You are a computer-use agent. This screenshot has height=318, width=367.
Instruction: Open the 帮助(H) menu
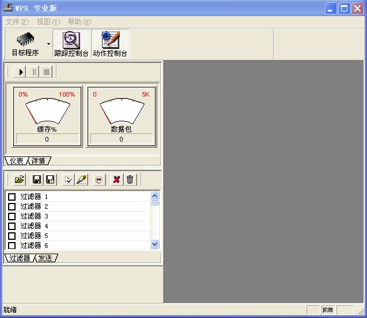coord(80,22)
